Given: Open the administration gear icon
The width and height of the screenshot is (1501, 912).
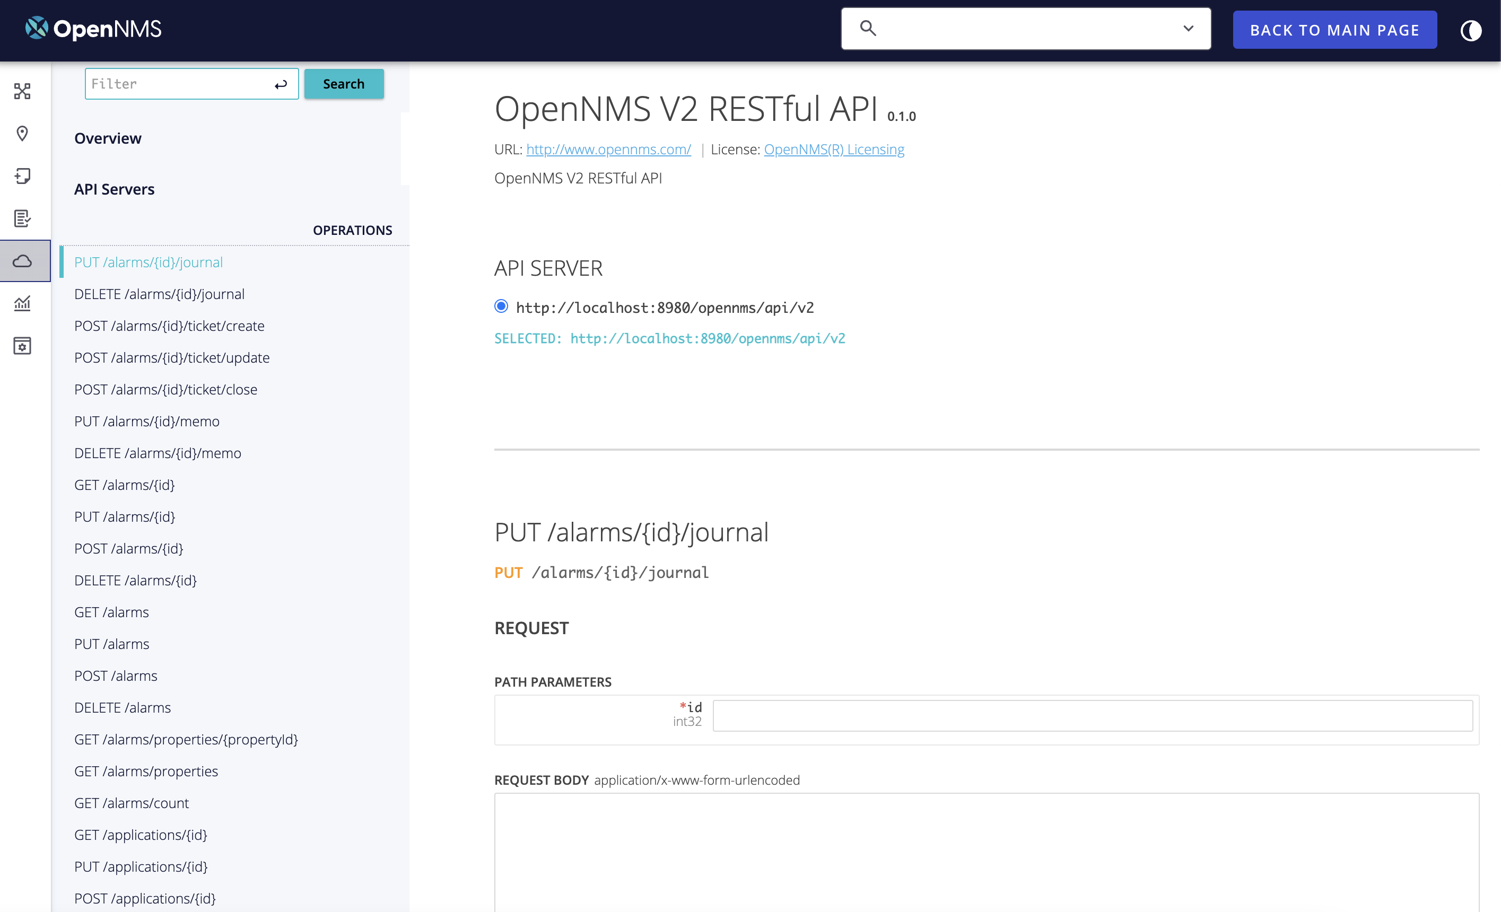Looking at the screenshot, I should [23, 346].
